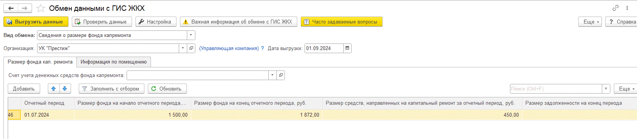The width and height of the screenshot is (637, 139).
Task: Click the Дата выгрузки date field
Action: [x=324, y=48]
